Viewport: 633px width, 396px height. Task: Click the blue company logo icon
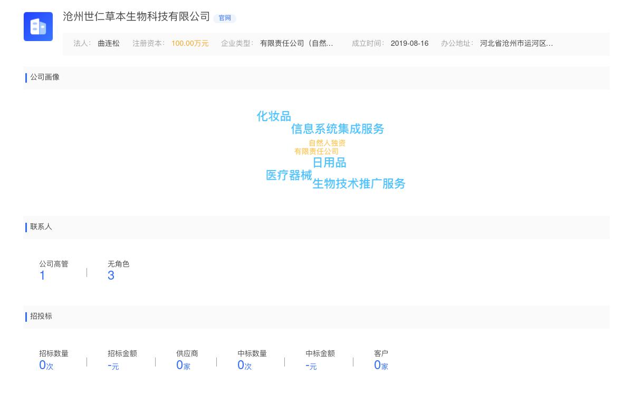click(x=38, y=26)
